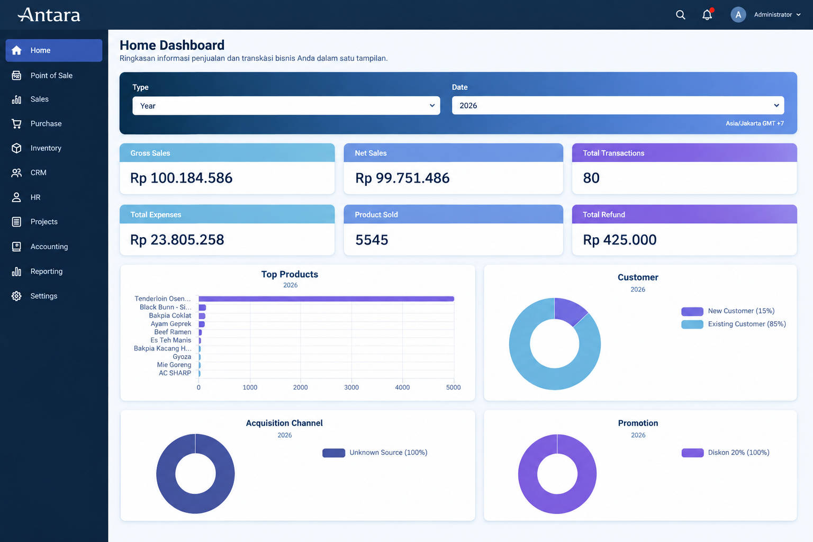The width and height of the screenshot is (813, 542).
Task: Open the Projects list icon
Action: click(x=16, y=222)
